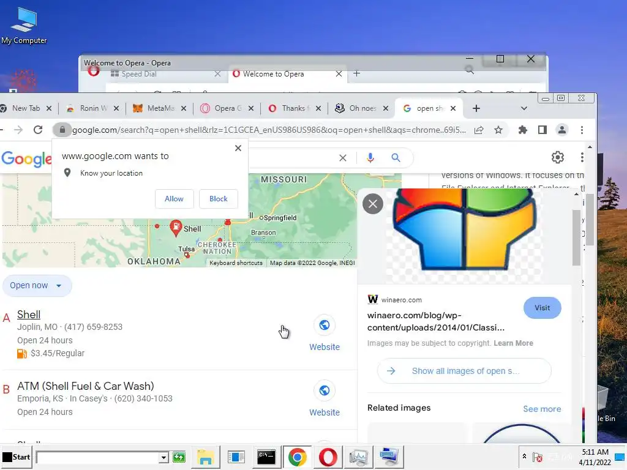Screen dimensions: 627x470
Task: Open Chrome three-dot menu
Action: [x=582, y=130]
